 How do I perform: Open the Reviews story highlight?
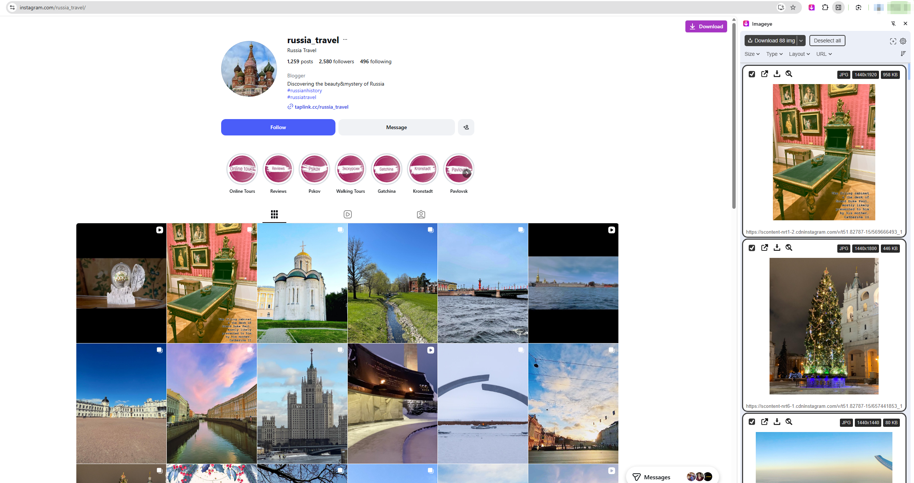[278, 169]
